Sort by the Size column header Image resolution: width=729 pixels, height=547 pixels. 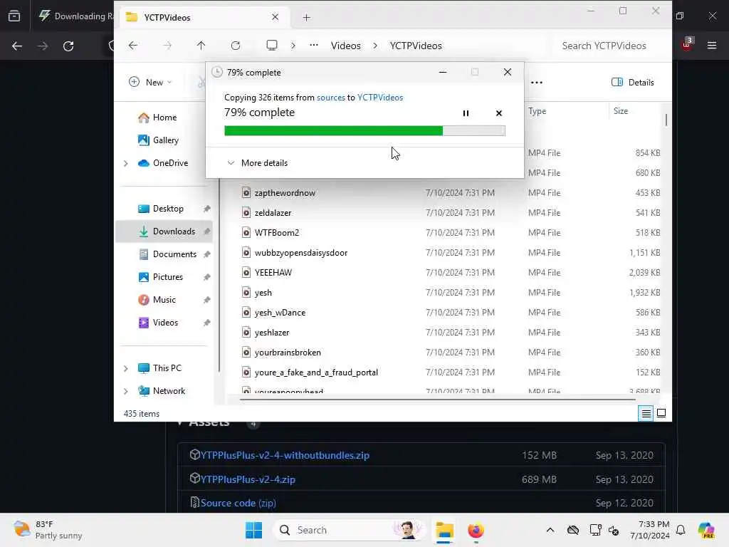pos(621,111)
